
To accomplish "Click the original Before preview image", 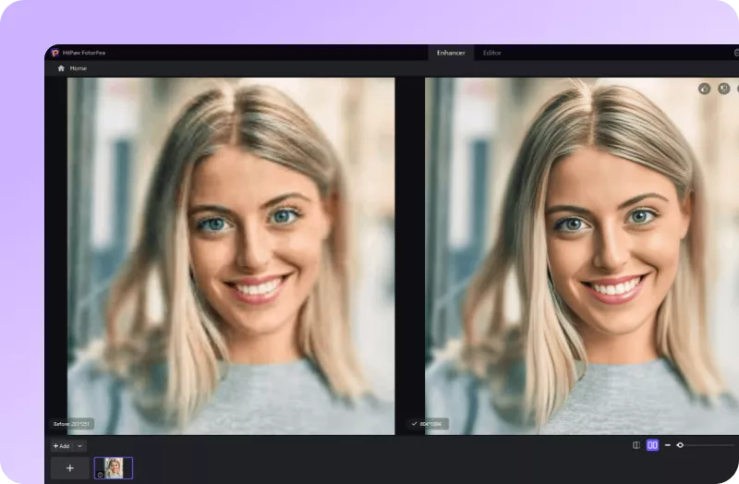I will 231,256.
